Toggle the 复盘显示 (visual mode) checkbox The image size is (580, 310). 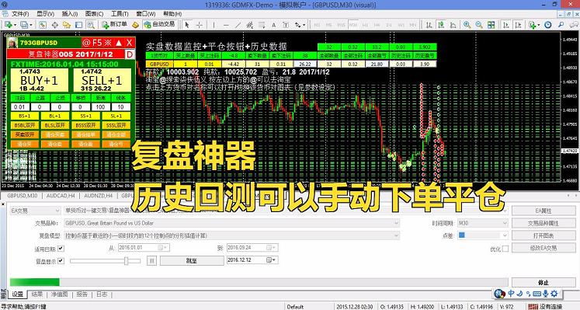pyautogui.click(x=61, y=261)
